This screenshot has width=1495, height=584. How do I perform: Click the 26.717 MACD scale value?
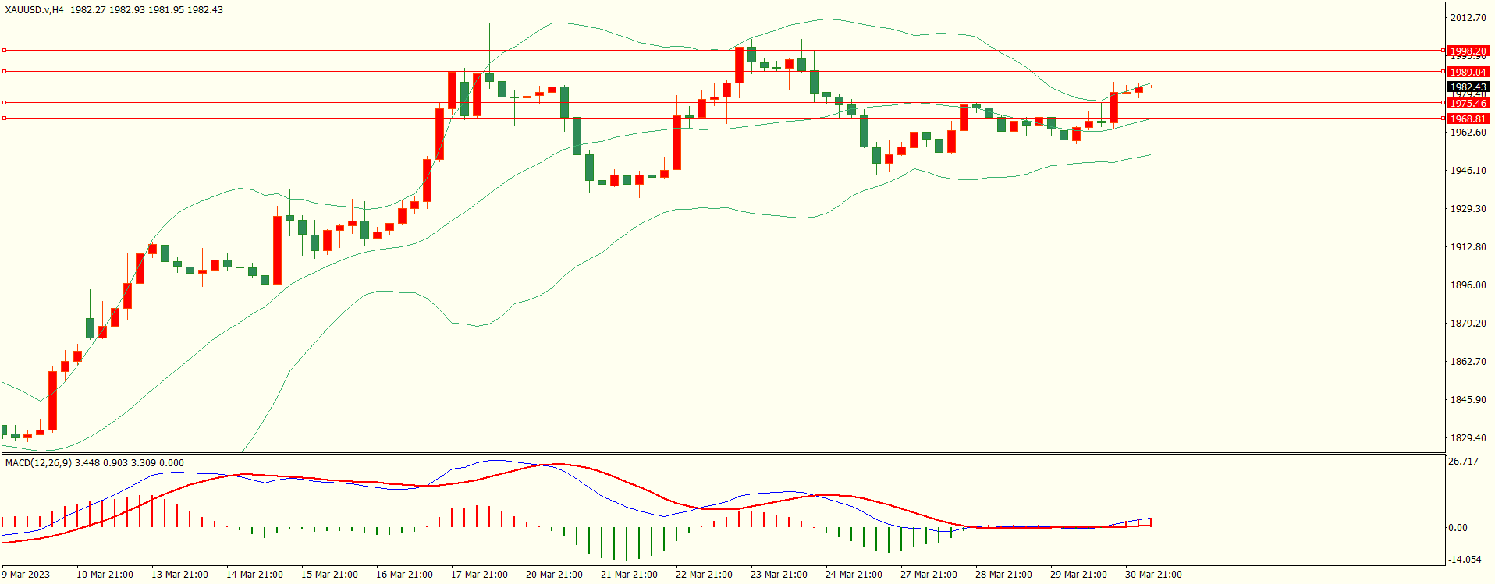click(x=1463, y=462)
